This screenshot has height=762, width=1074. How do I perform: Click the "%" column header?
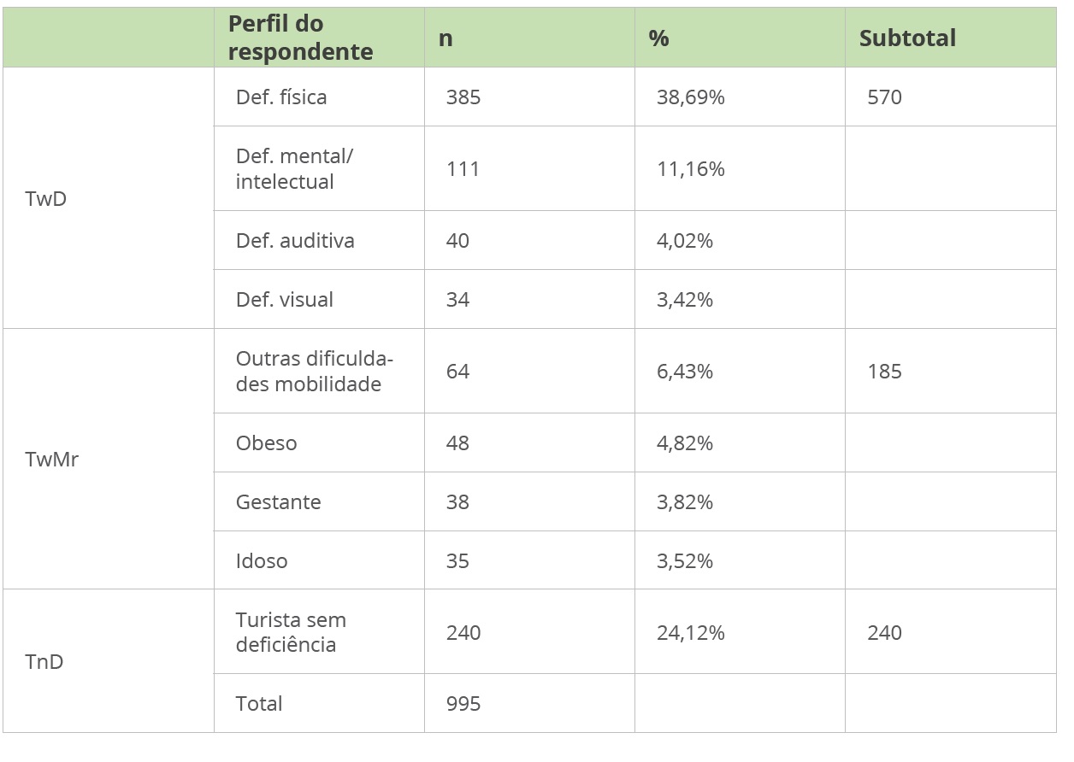658,38
